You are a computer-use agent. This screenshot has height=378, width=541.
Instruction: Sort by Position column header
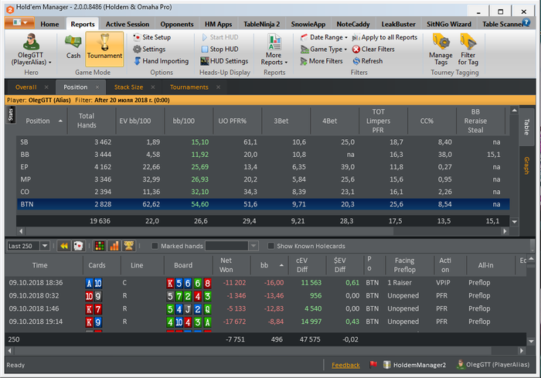click(42, 121)
